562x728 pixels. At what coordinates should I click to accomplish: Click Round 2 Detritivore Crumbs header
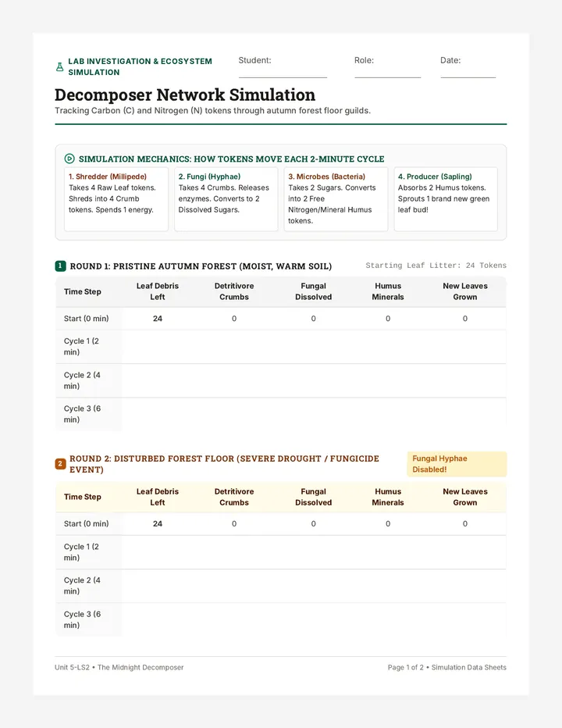pyautogui.click(x=234, y=497)
